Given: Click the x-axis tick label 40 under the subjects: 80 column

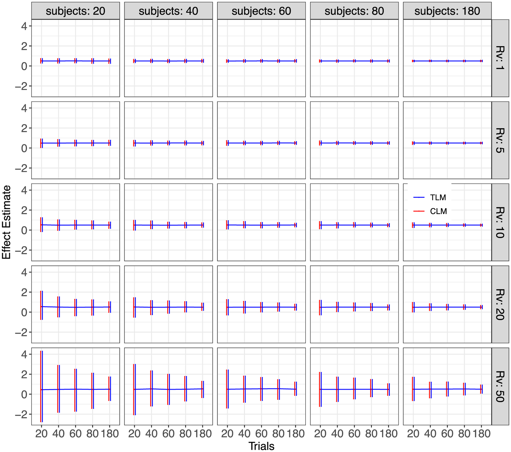Looking at the screenshot, I should pos(337,434).
